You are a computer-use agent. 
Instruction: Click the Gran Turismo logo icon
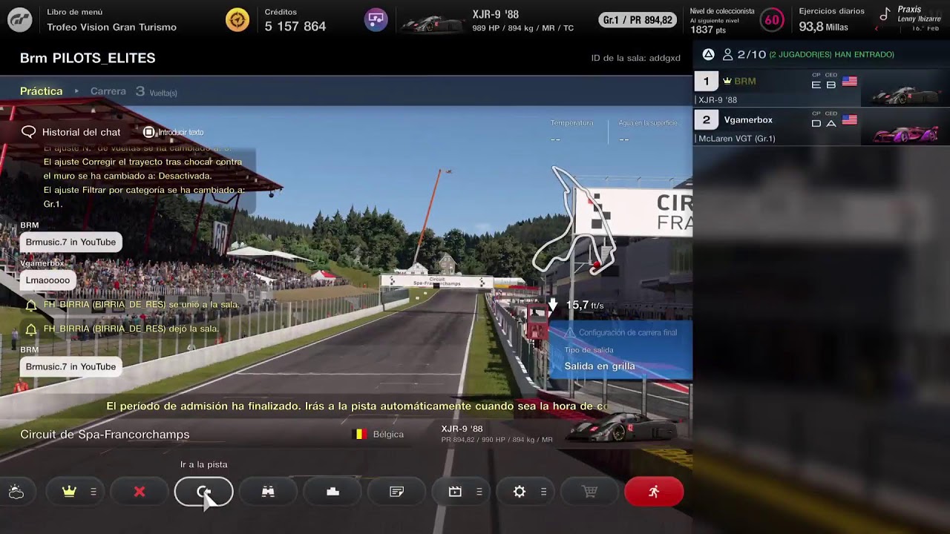pos(20,20)
